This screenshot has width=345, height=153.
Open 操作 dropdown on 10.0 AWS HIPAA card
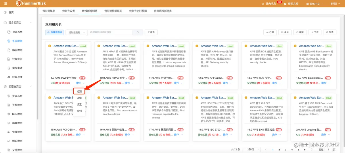(x=129, y=83)
